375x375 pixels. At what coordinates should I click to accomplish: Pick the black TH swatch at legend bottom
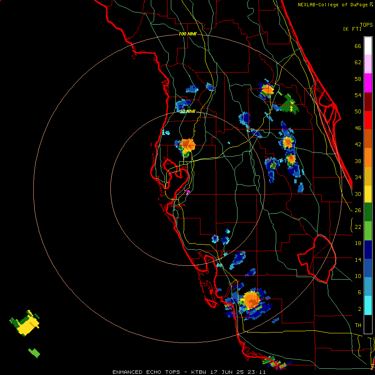368,324
